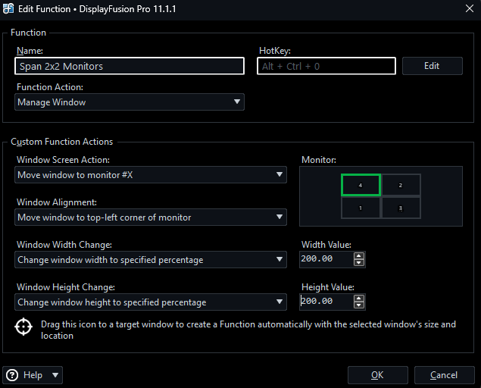Click the HotKey field showing Alt + Ctrl + 0

point(326,66)
